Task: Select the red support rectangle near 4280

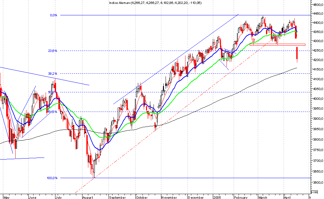Action: (277, 44)
